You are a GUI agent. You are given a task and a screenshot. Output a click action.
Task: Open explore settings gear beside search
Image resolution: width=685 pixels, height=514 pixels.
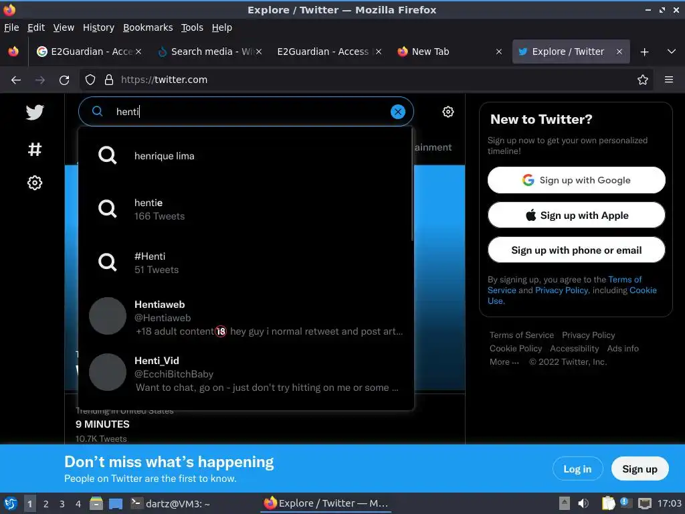448,112
